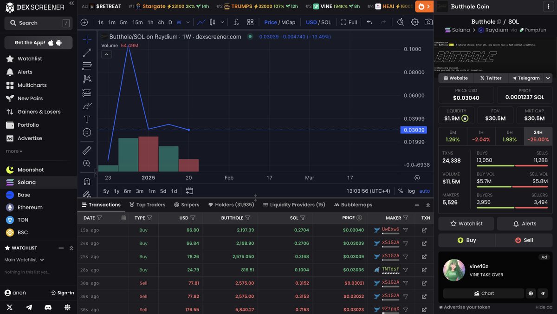
Task: Expand the transactions panel fully
Action: click(428, 205)
